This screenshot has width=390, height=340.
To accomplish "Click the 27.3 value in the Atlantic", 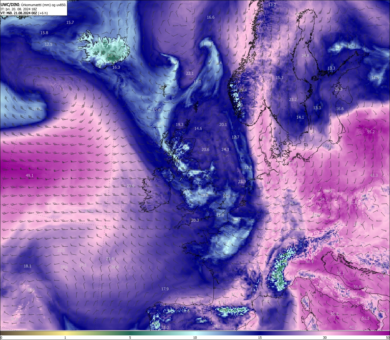I will pos(83,265).
